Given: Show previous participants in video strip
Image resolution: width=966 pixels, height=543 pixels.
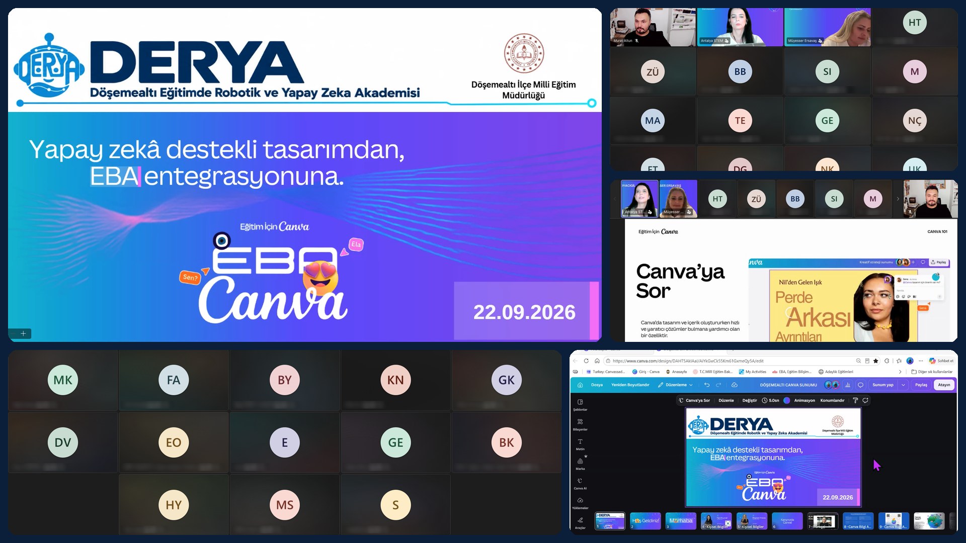Looking at the screenshot, I should point(614,199).
